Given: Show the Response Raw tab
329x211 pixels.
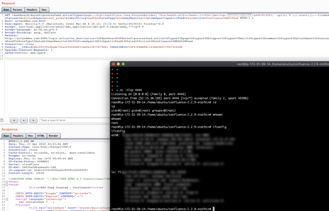Looking at the screenshot, I should pyautogui.click(x=6, y=136).
